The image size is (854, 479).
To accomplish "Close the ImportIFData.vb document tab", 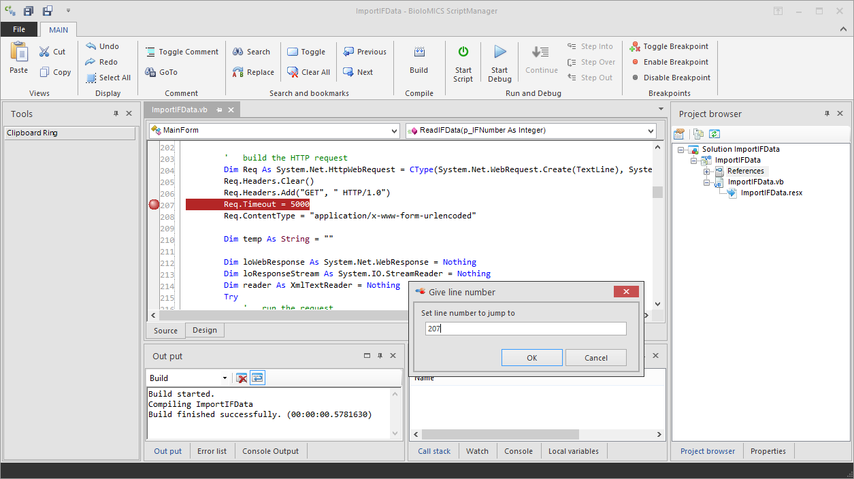I will tap(231, 110).
